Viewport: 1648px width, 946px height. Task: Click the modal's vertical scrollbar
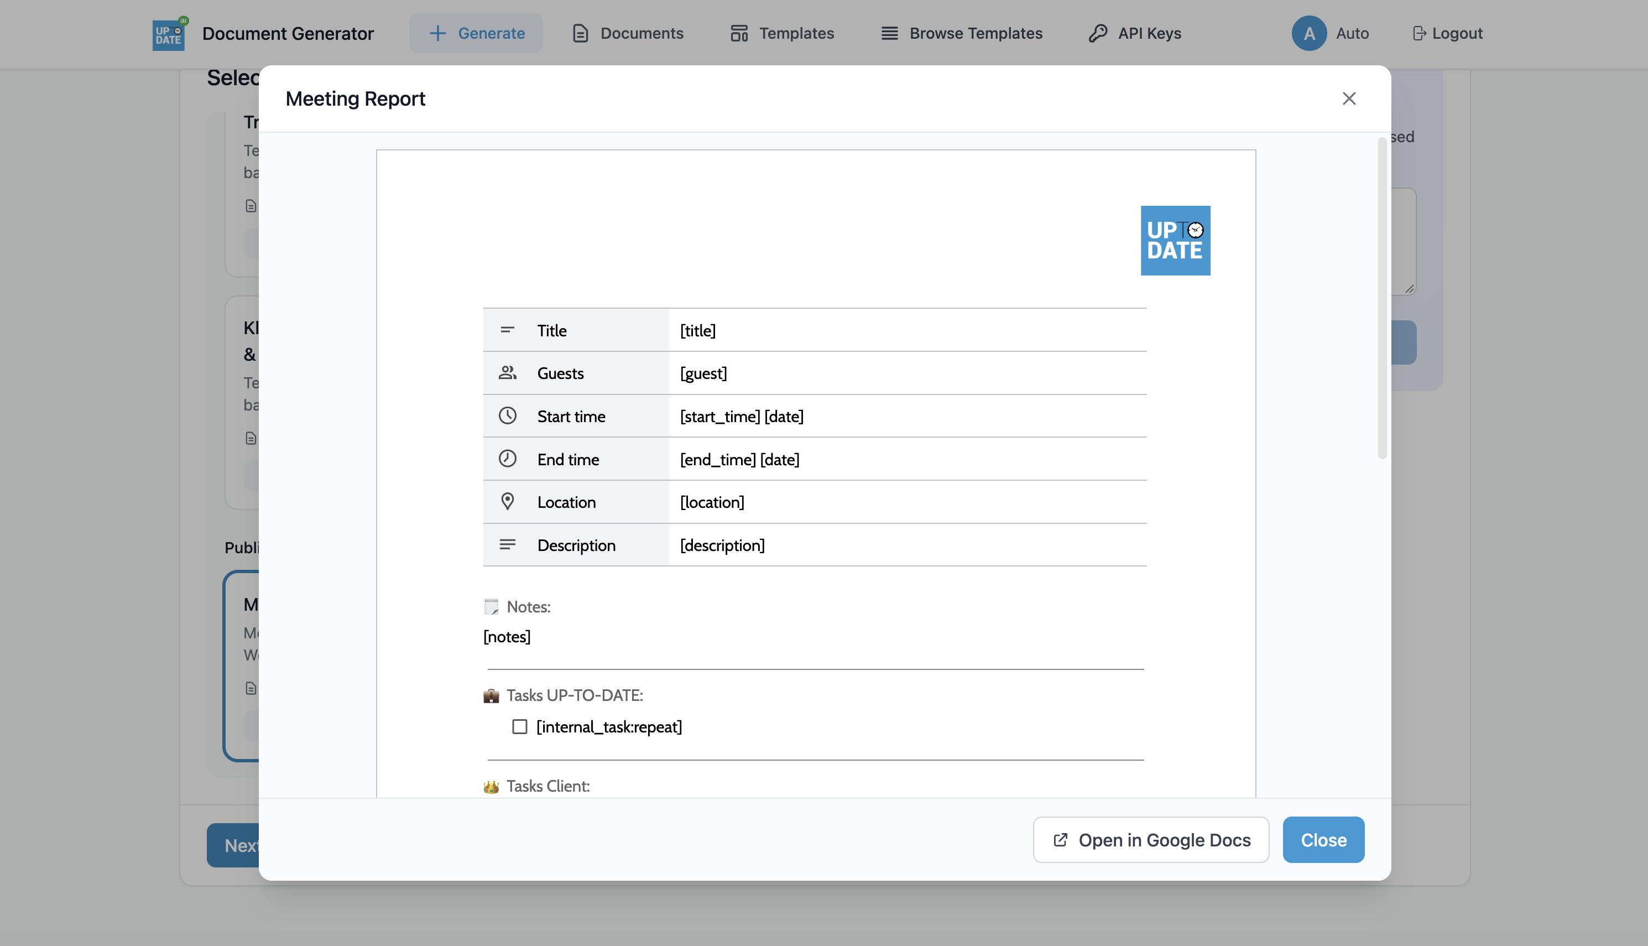click(x=1382, y=297)
